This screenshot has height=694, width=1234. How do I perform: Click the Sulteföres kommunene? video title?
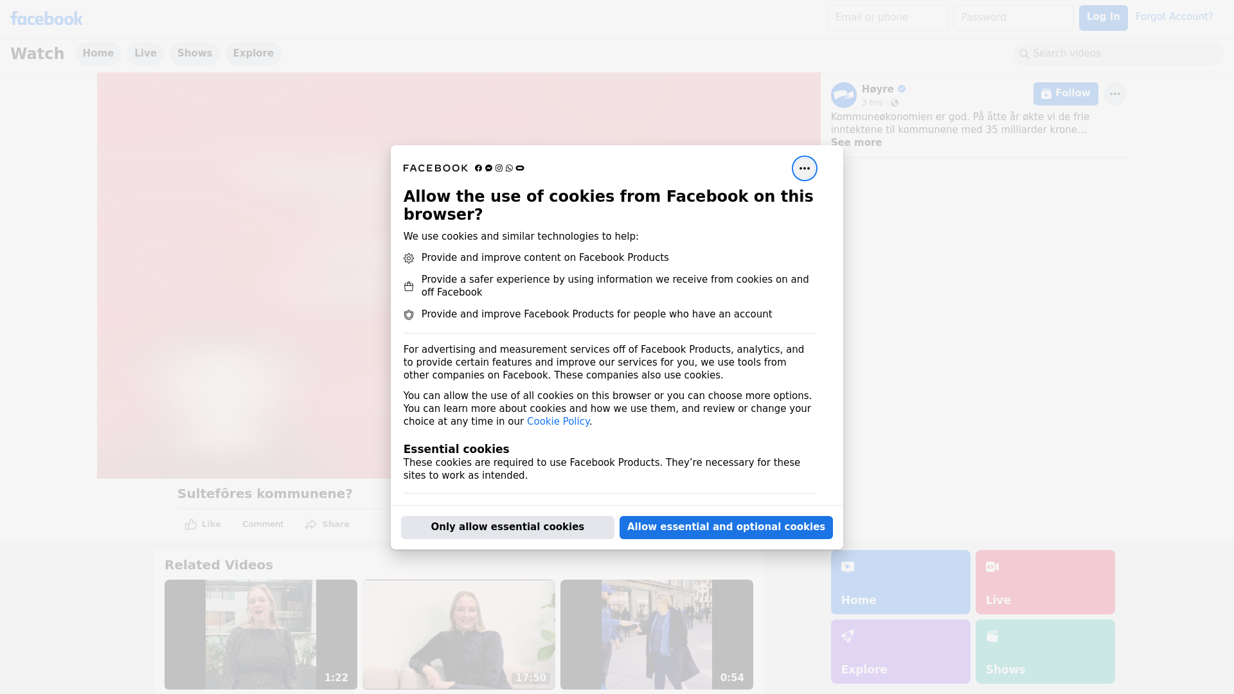point(265,494)
